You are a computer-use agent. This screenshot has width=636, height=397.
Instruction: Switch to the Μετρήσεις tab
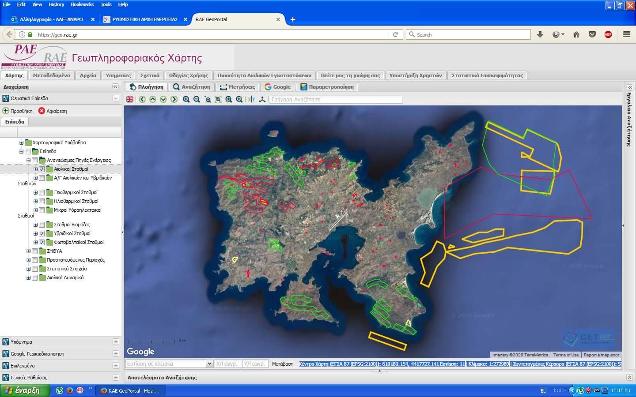(237, 87)
